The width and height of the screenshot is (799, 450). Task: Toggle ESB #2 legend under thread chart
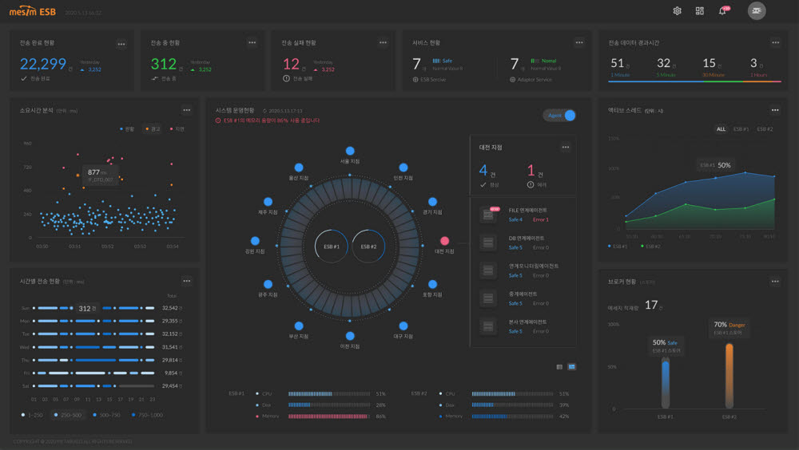tap(650, 247)
